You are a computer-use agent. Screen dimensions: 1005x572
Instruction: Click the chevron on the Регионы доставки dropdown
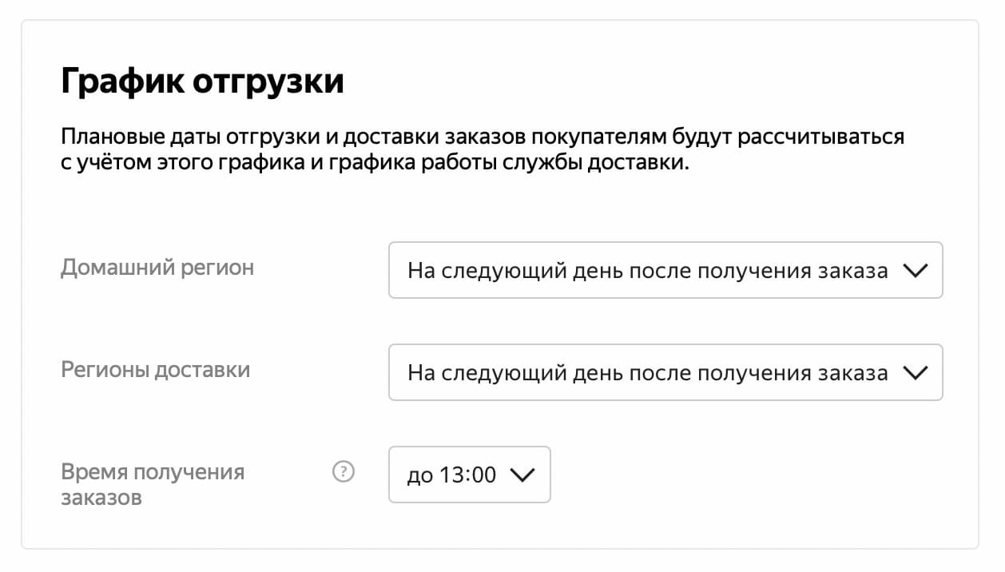tap(916, 371)
